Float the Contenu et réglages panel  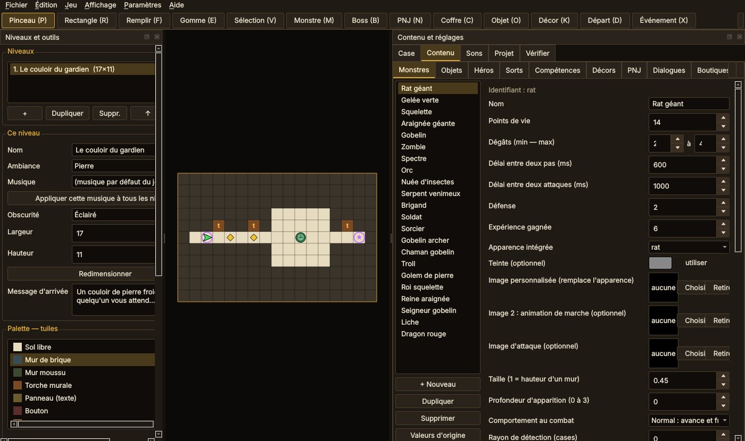click(x=730, y=37)
